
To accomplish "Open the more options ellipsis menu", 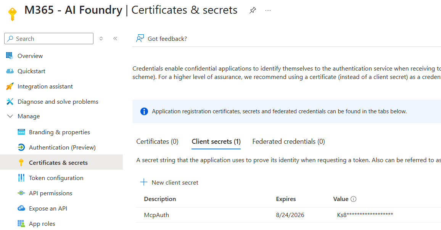I will [x=268, y=11].
